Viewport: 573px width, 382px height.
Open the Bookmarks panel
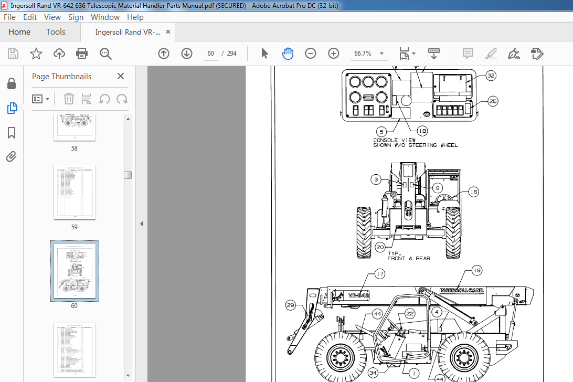coord(12,133)
